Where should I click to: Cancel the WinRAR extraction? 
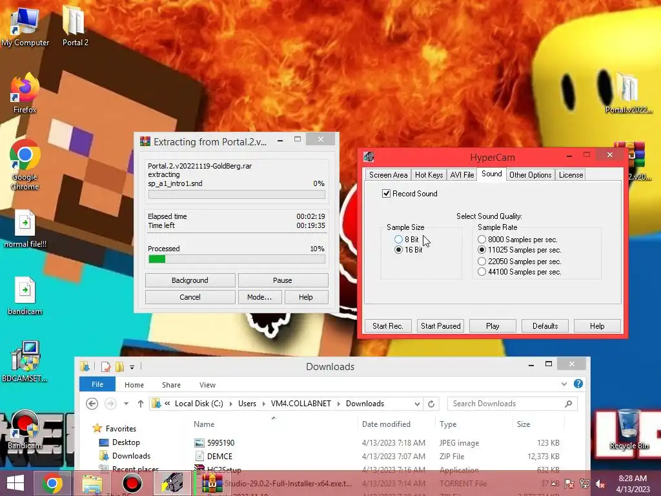(x=190, y=297)
